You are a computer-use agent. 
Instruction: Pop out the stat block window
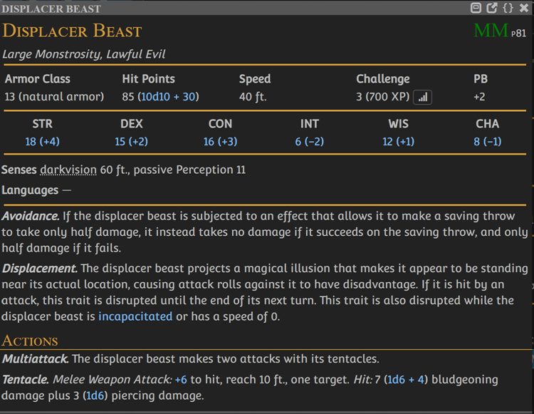pyautogui.click(x=492, y=8)
